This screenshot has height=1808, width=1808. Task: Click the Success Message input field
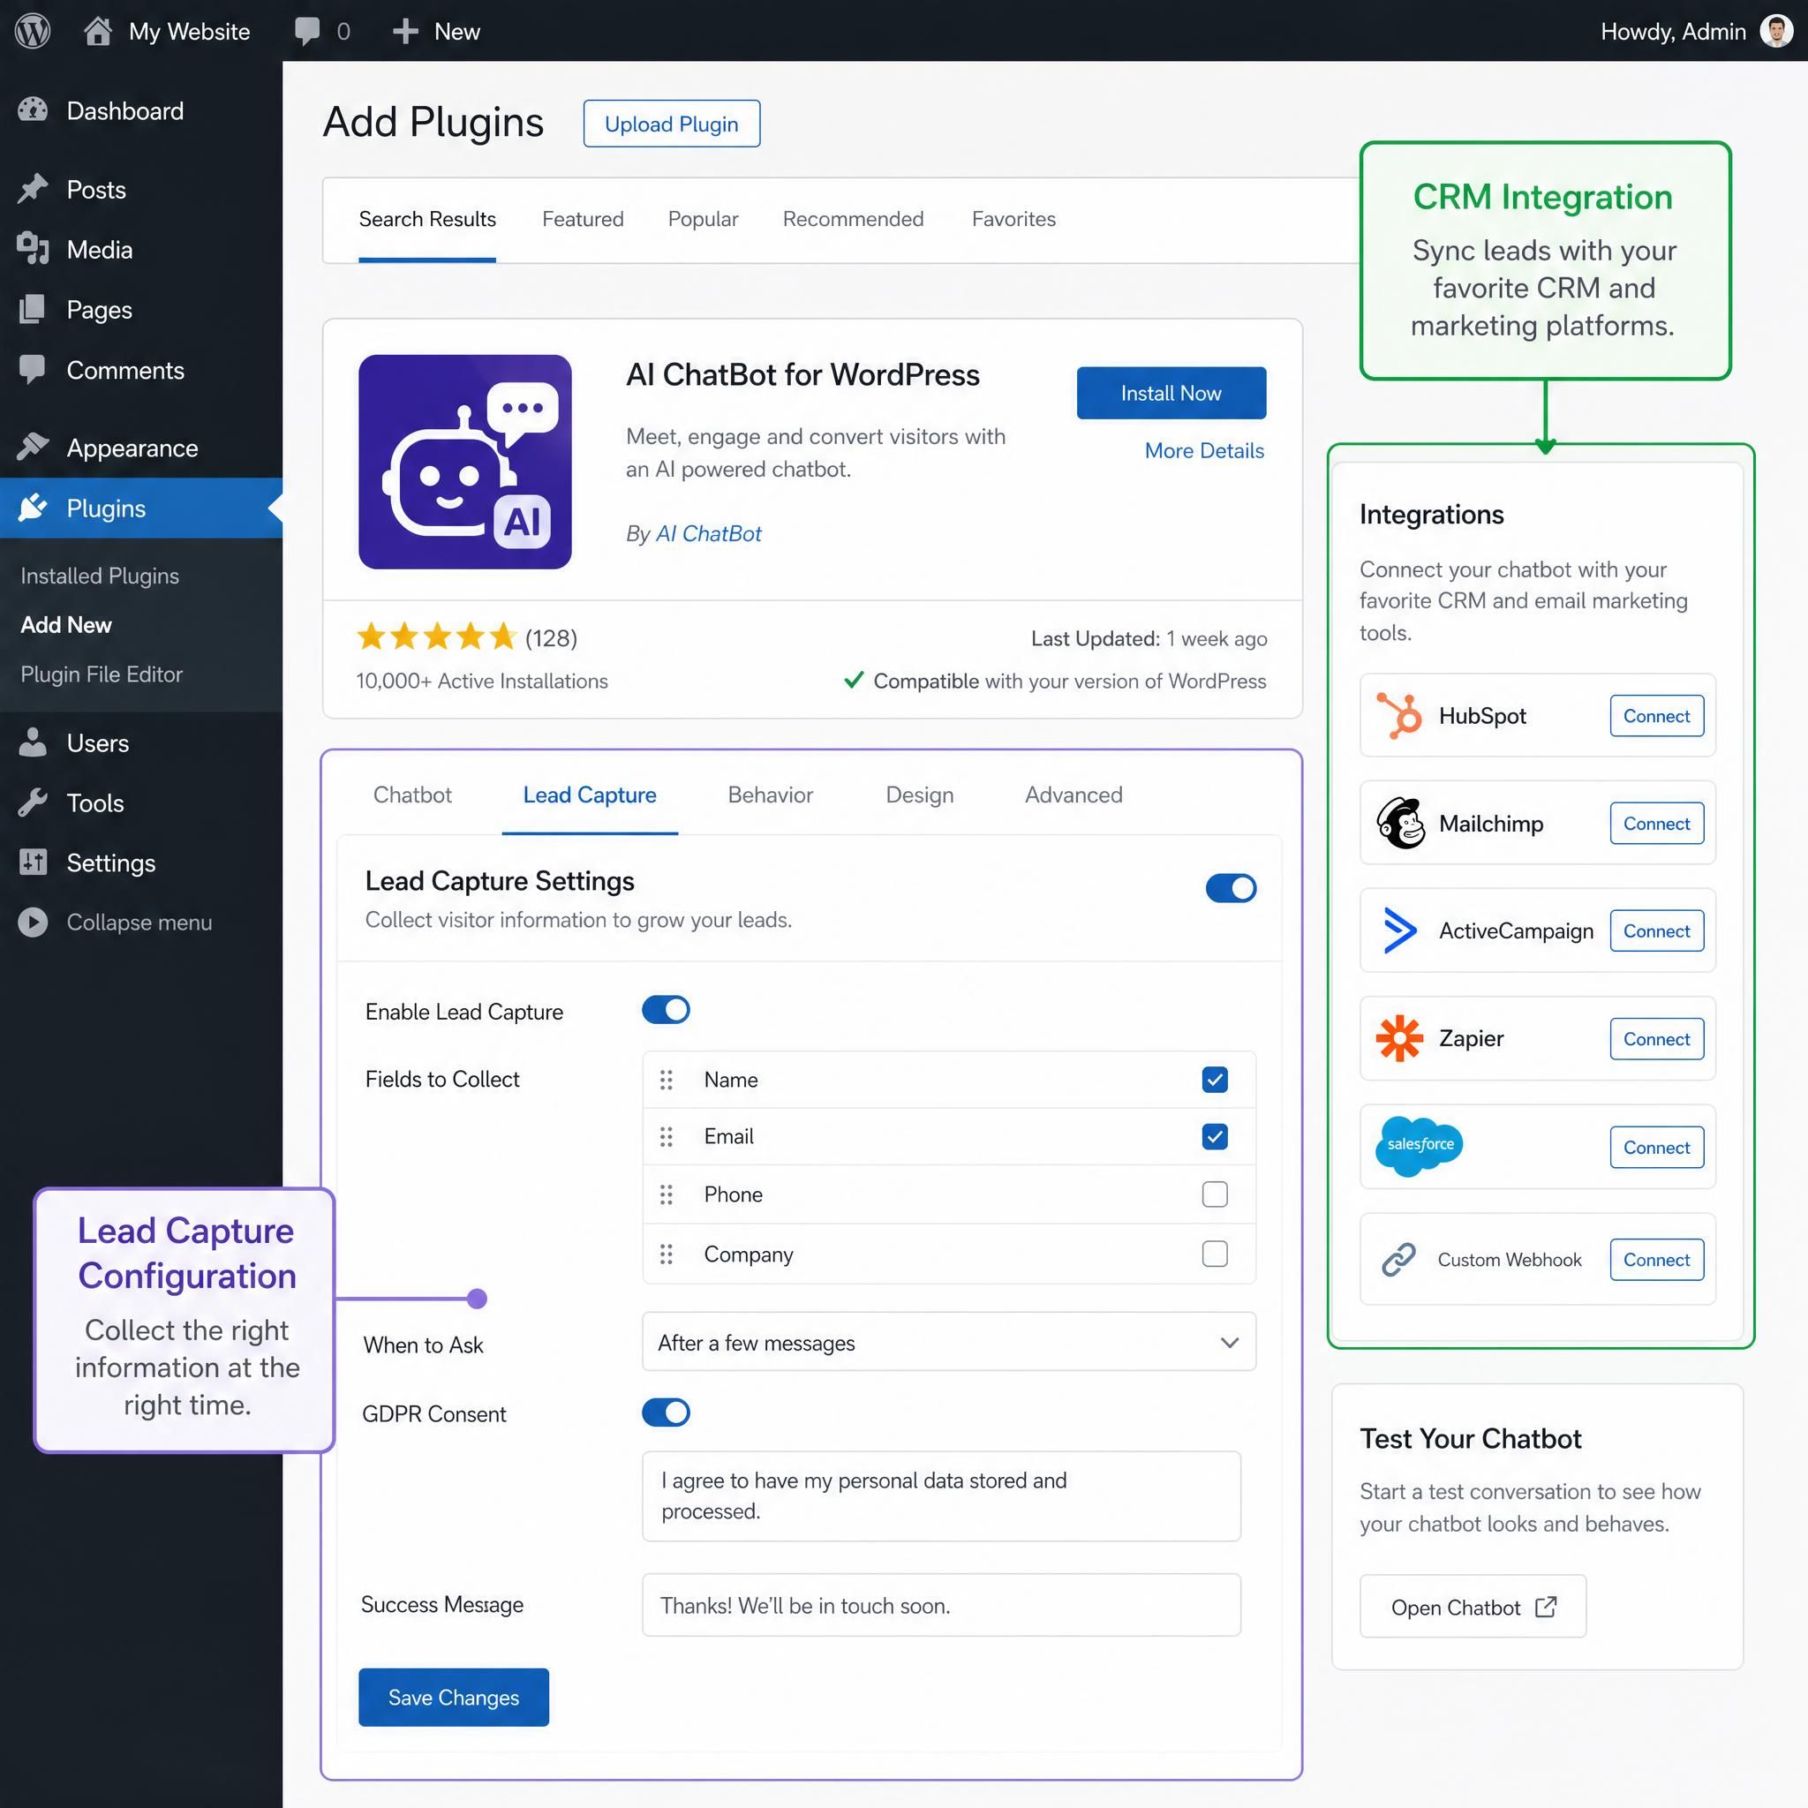tap(941, 1605)
